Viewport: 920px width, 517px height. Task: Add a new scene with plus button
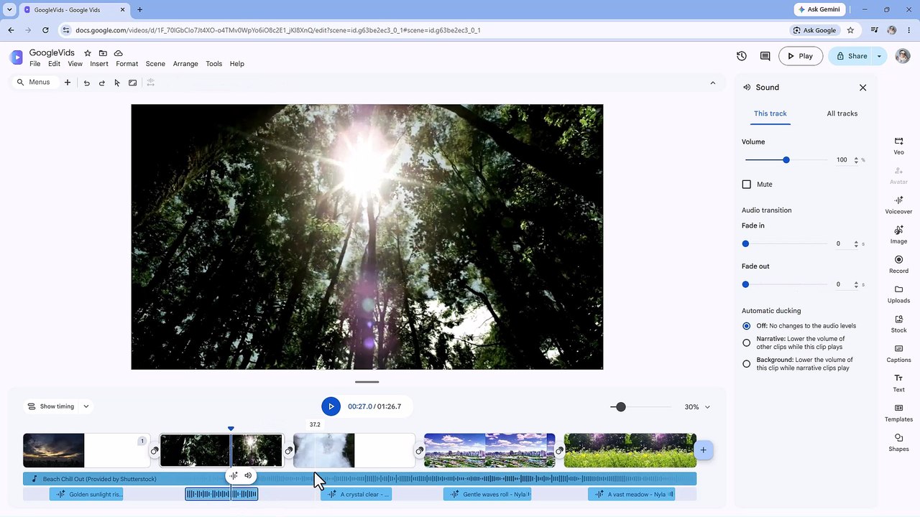pos(703,450)
